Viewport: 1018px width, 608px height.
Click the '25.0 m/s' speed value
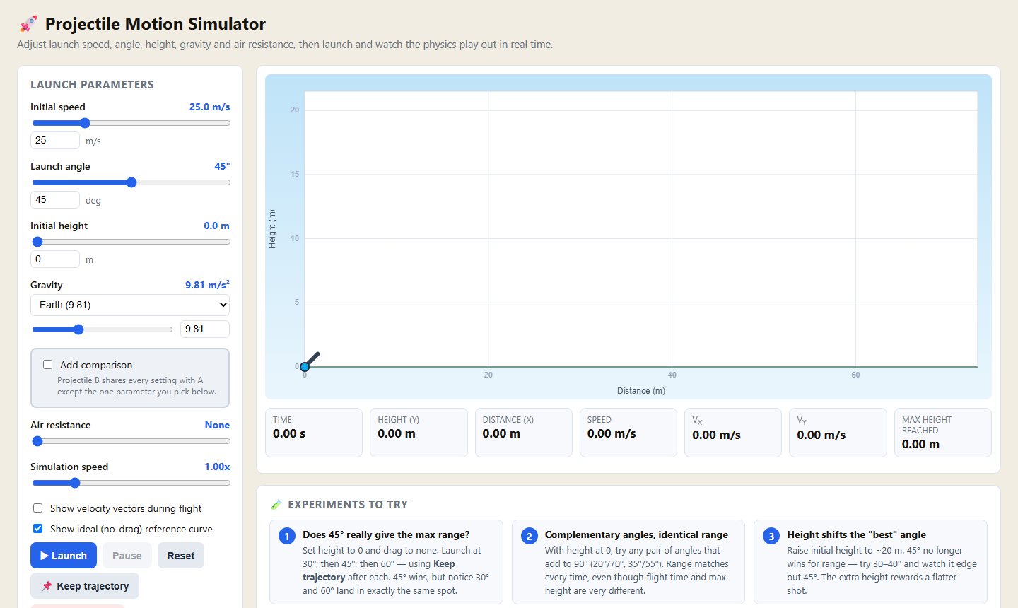pos(209,107)
